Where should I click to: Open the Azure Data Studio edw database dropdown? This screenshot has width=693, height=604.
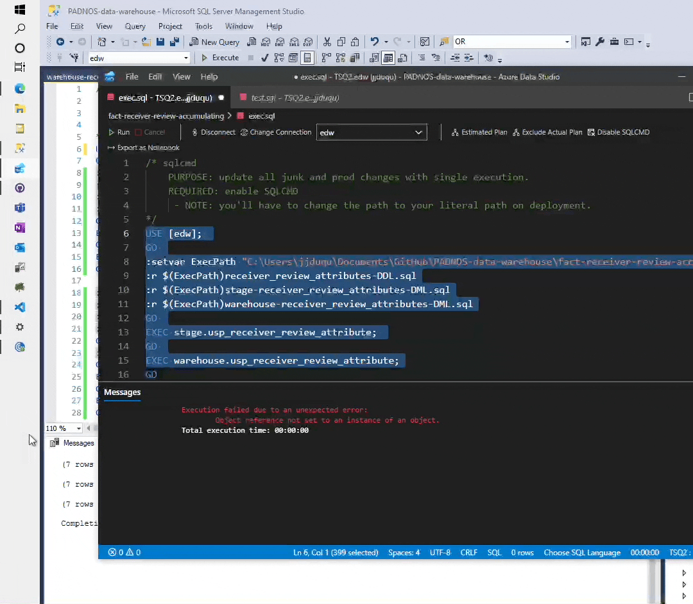coord(372,133)
